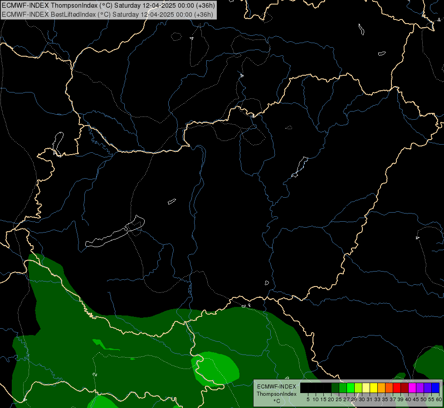Click the legend tick value 37
This screenshot has width=444, height=408.
(x=392, y=399)
